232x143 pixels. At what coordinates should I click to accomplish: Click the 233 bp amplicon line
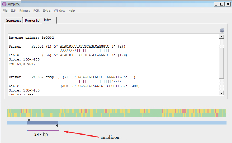[x=43, y=130]
